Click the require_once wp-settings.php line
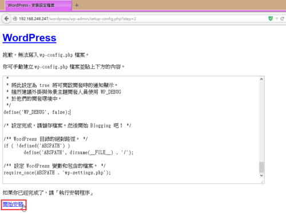This screenshot has width=286, height=213. [57, 172]
